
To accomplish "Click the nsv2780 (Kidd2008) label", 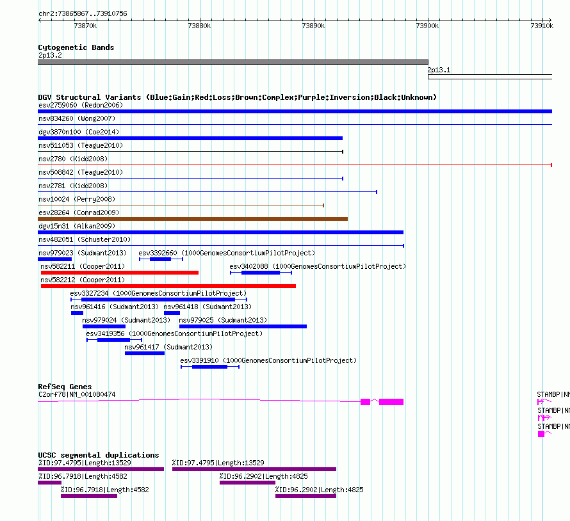I will [73, 159].
